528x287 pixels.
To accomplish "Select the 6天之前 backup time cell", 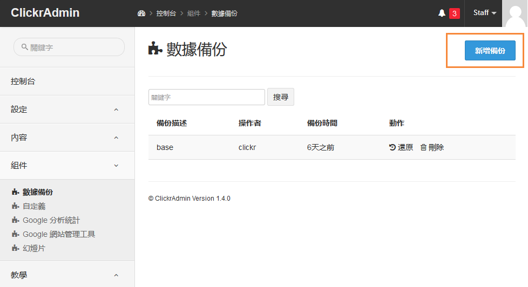I will [x=321, y=147].
